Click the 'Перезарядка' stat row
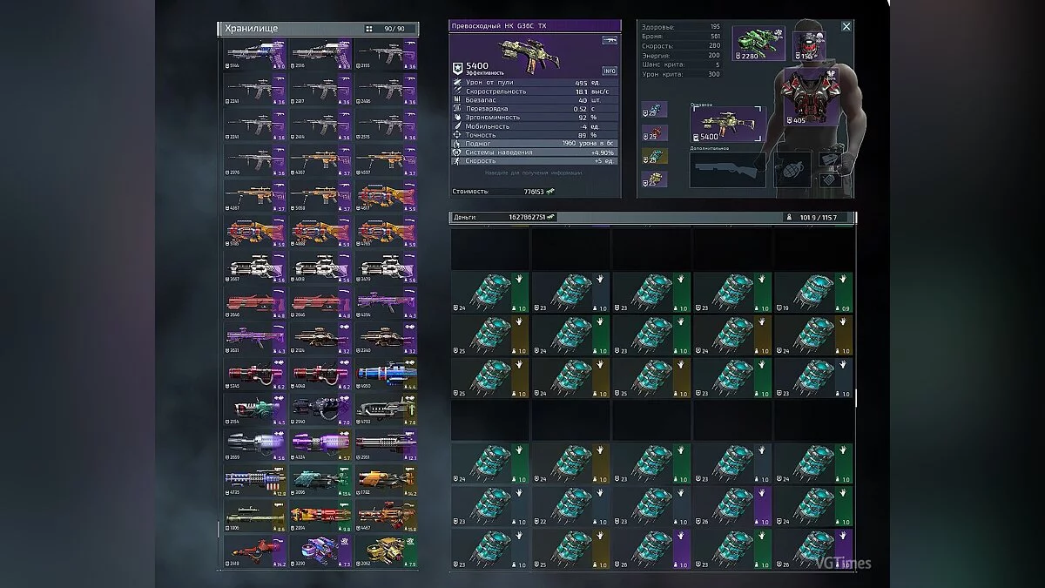Viewport: 1045px width, 588px height. pos(535,108)
